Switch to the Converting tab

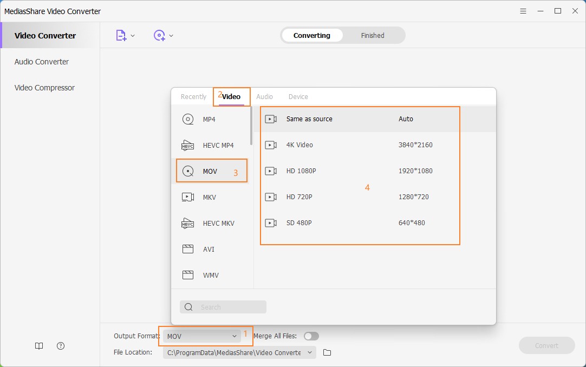(x=312, y=36)
